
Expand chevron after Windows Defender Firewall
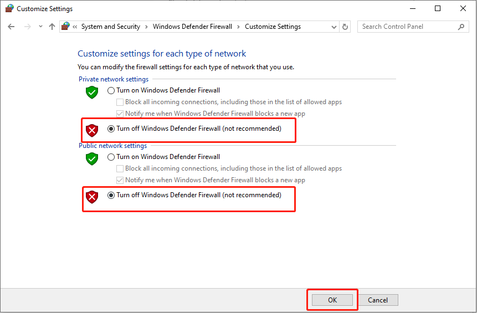pyautogui.click(x=238, y=27)
